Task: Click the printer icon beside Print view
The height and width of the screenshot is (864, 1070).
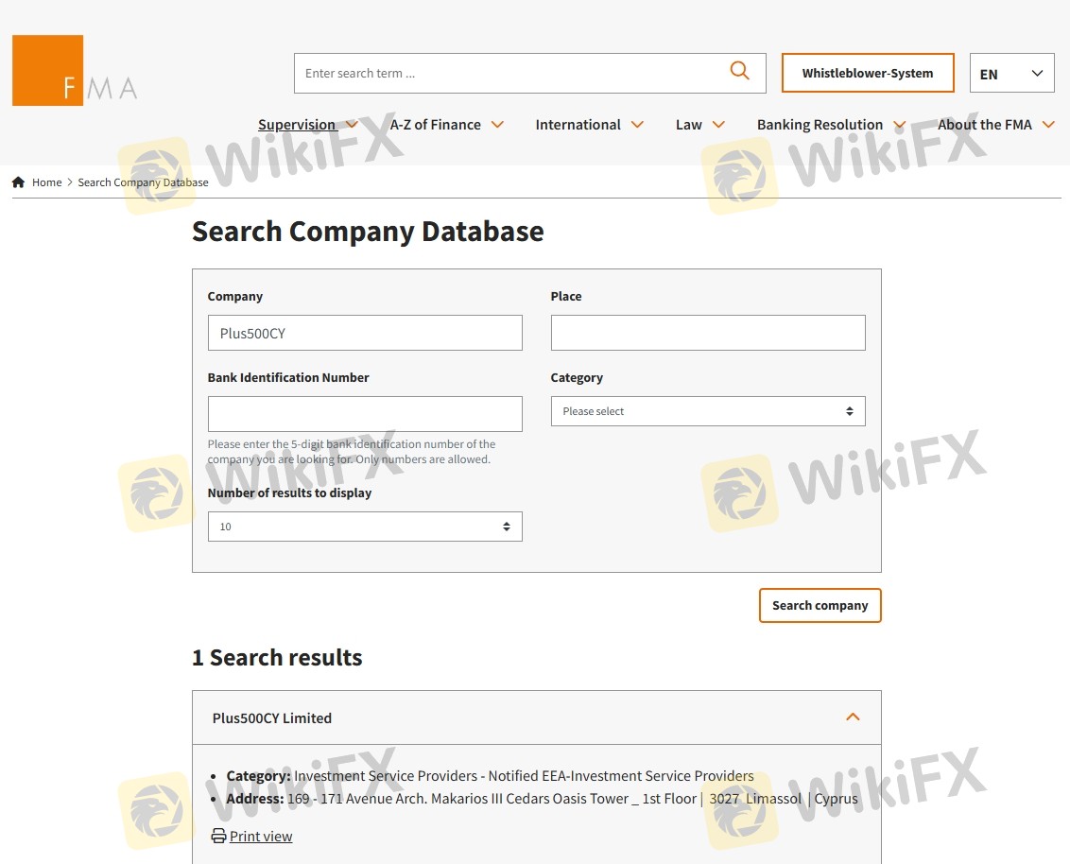Action: [218, 836]
